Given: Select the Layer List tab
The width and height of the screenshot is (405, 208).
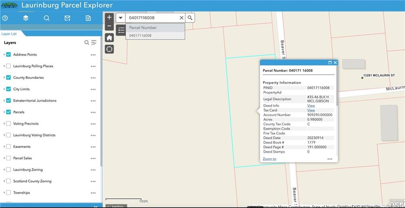Looking at the screenshot, I should click(9, 34).
